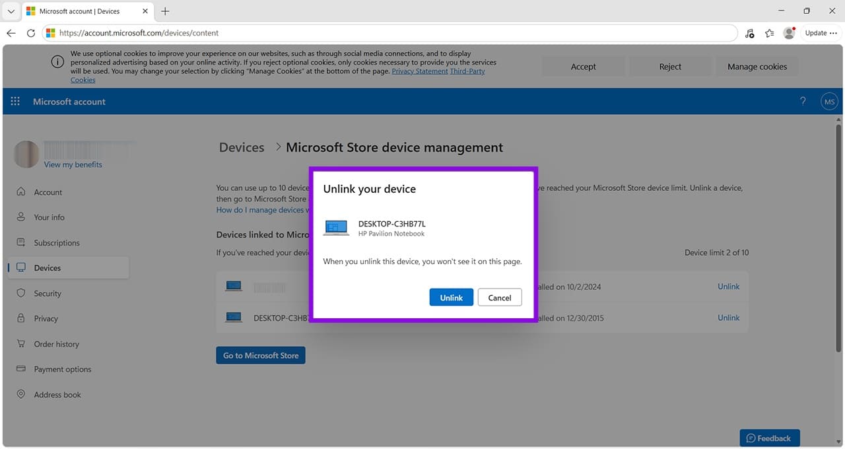
Task: Unlink the device installed on 10/2/2024
Action: [x=728, y=287]
